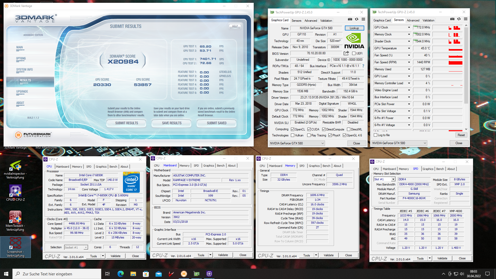496x279 pixels.
Task: Click the 3DMark Vantage orange taskbar icon
Action: point(184,274)
